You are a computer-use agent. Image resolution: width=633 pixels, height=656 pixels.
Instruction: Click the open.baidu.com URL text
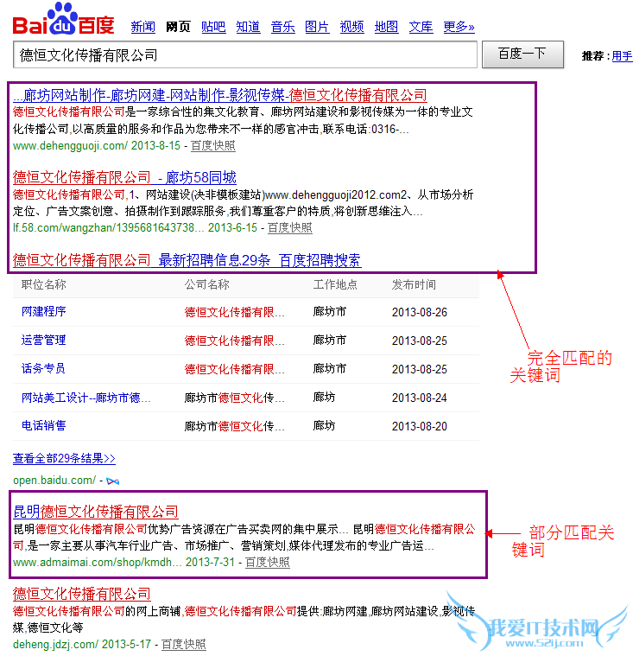point(54,481)
